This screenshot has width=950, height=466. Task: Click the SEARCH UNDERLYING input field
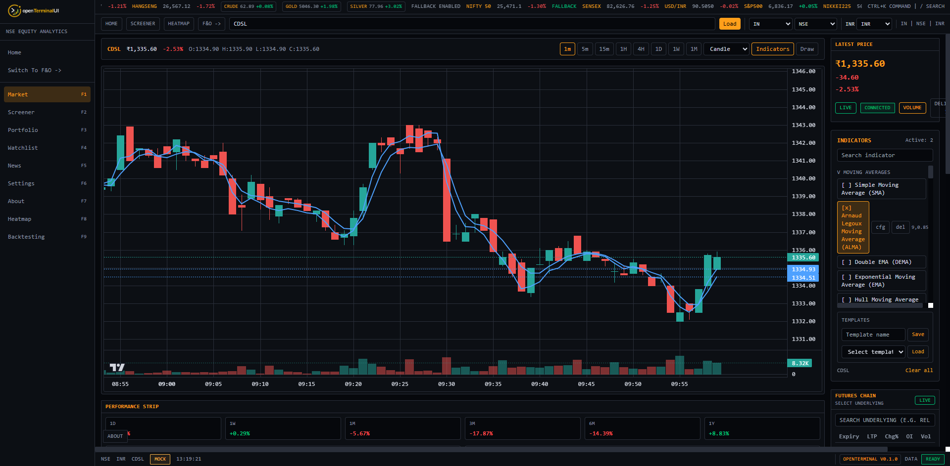(x=885, y=420)
